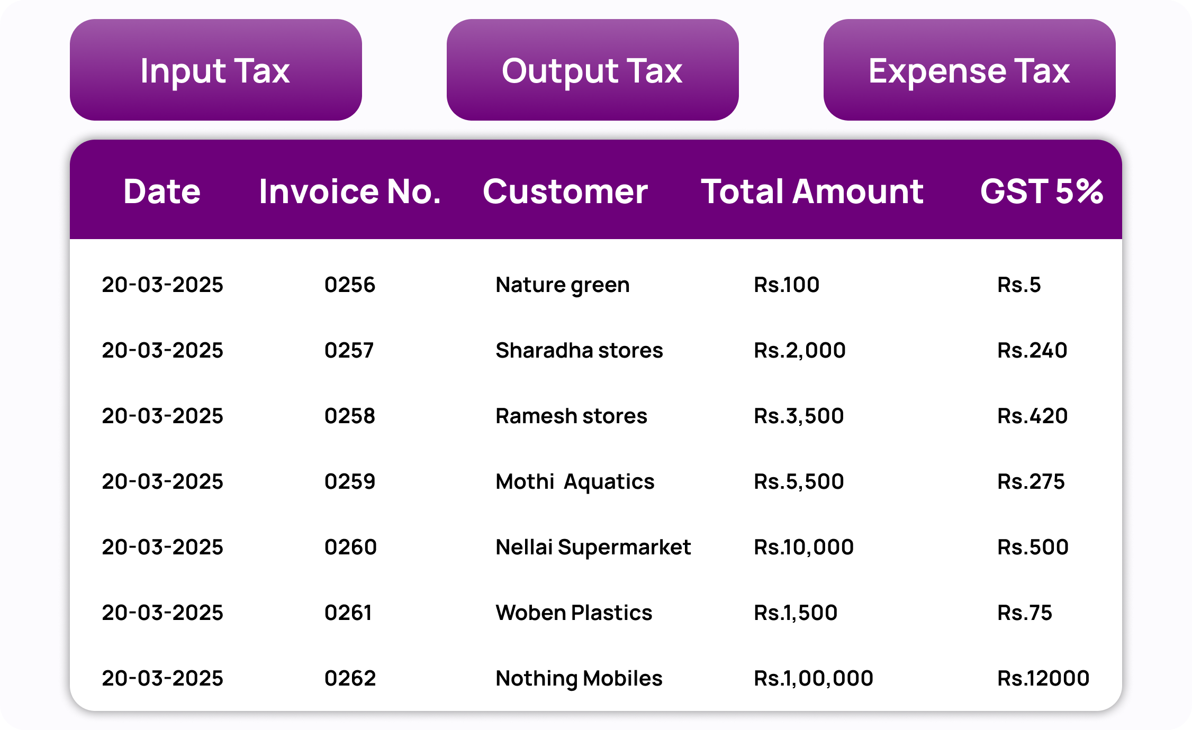
Task: Open the Woben Plastics customer entry
Action: tap(574, 613)
